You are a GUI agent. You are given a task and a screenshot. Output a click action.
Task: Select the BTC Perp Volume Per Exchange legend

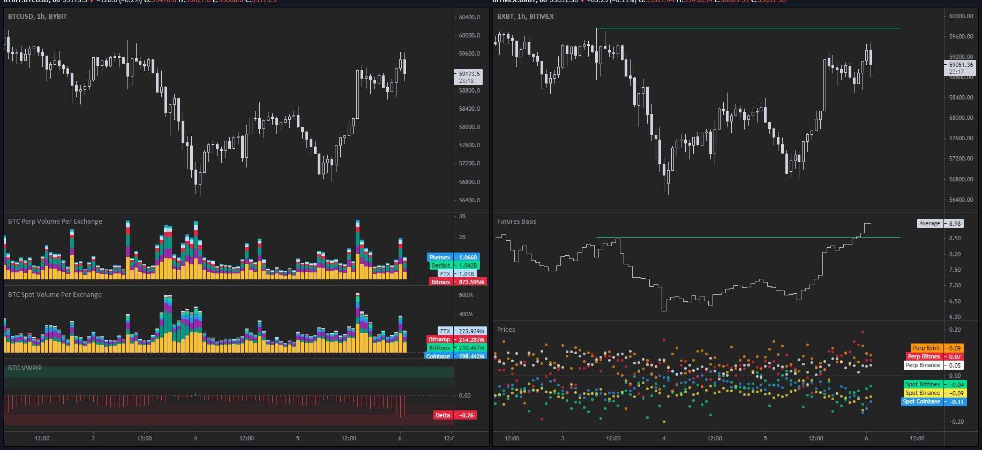[x=55, y=222]
